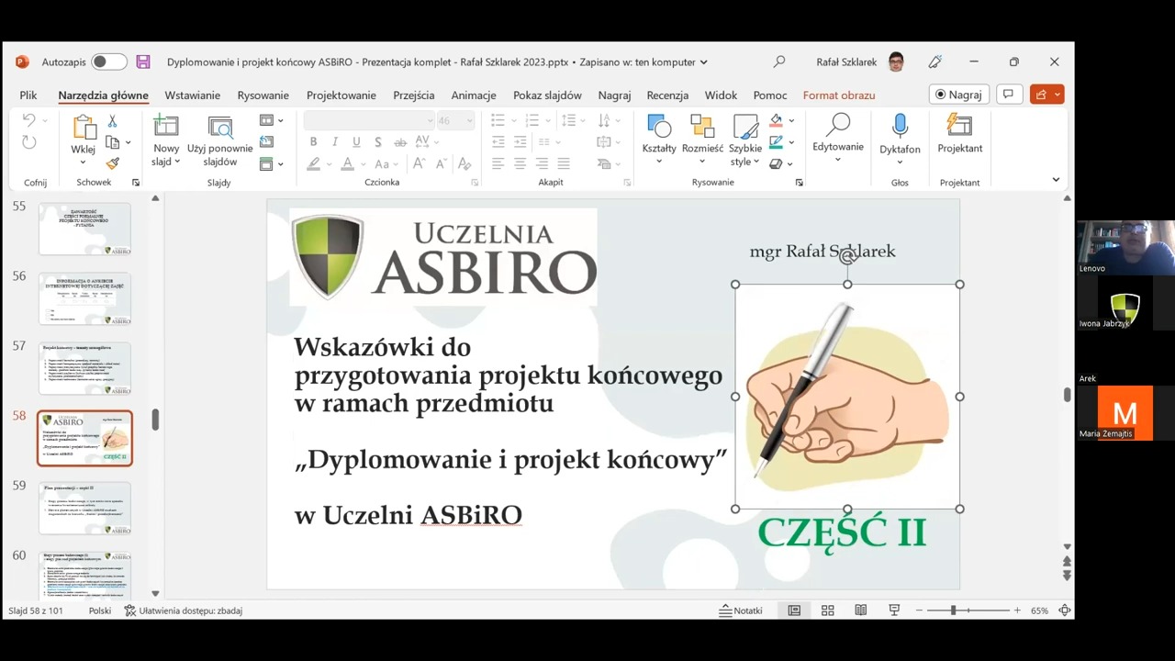Click the Shape Effects icon

[777, 163]
